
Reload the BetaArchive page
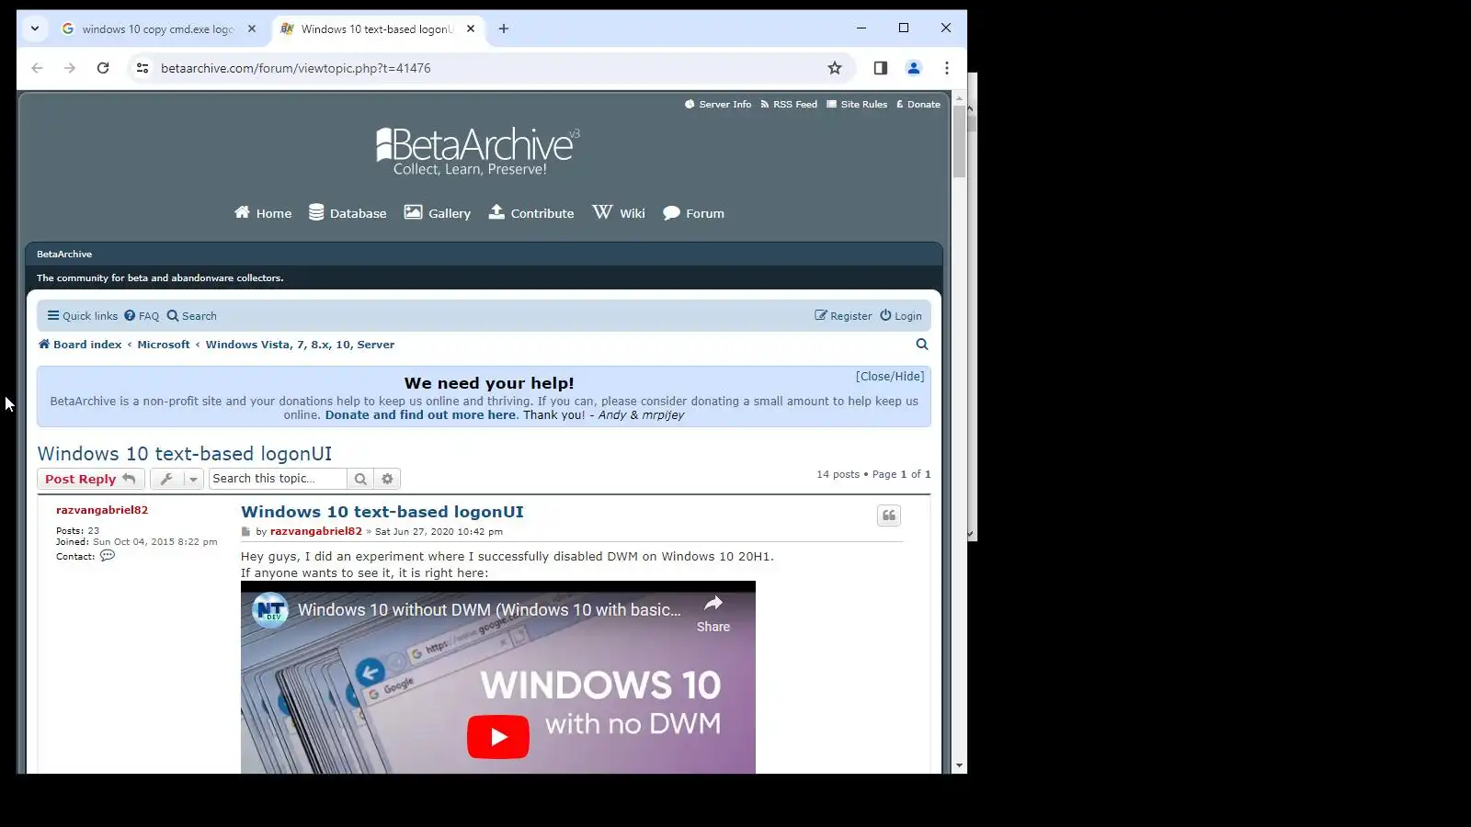(x=103, y=68)
